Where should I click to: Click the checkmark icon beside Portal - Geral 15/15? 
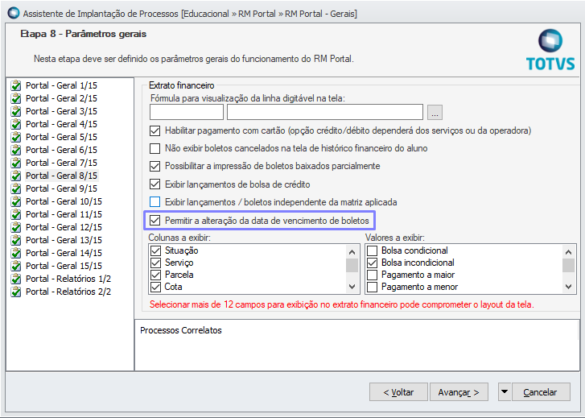16,266
